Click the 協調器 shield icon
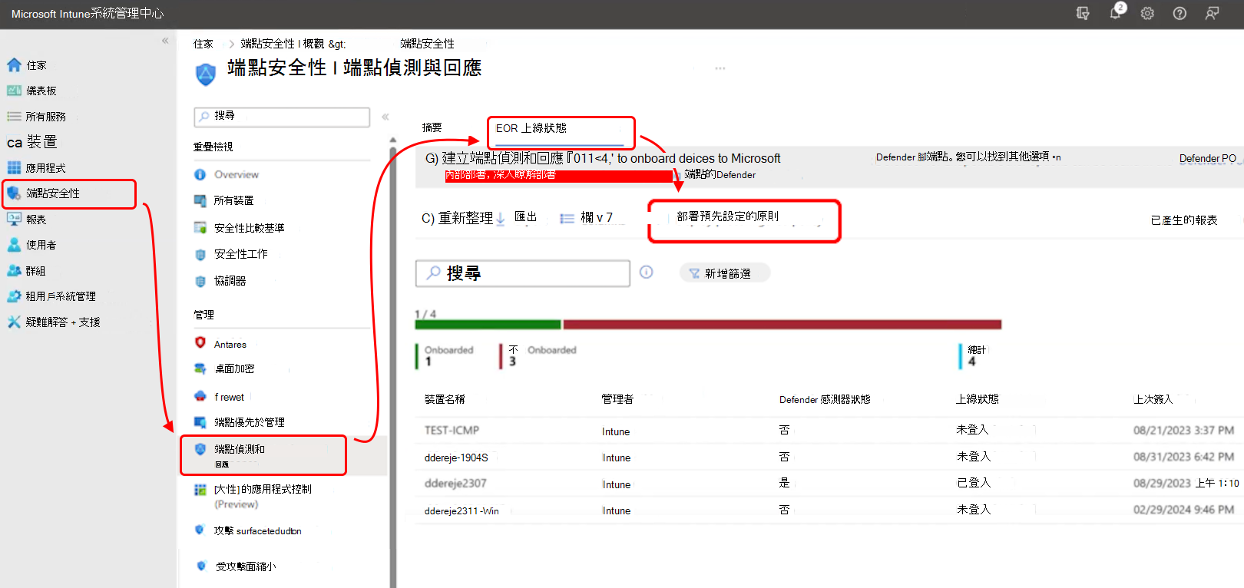Screen dimensions: 1244x588 tap(200, 281)
